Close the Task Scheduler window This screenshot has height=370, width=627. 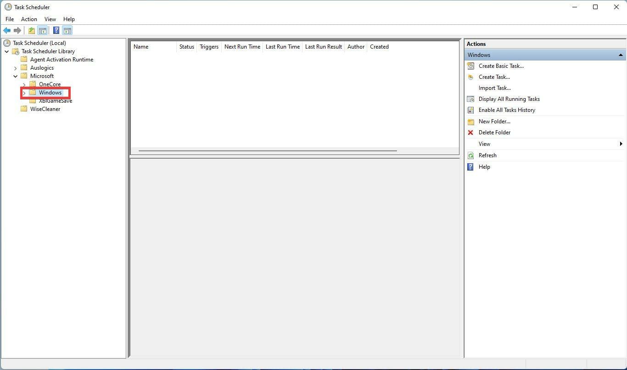pos(616,7)
